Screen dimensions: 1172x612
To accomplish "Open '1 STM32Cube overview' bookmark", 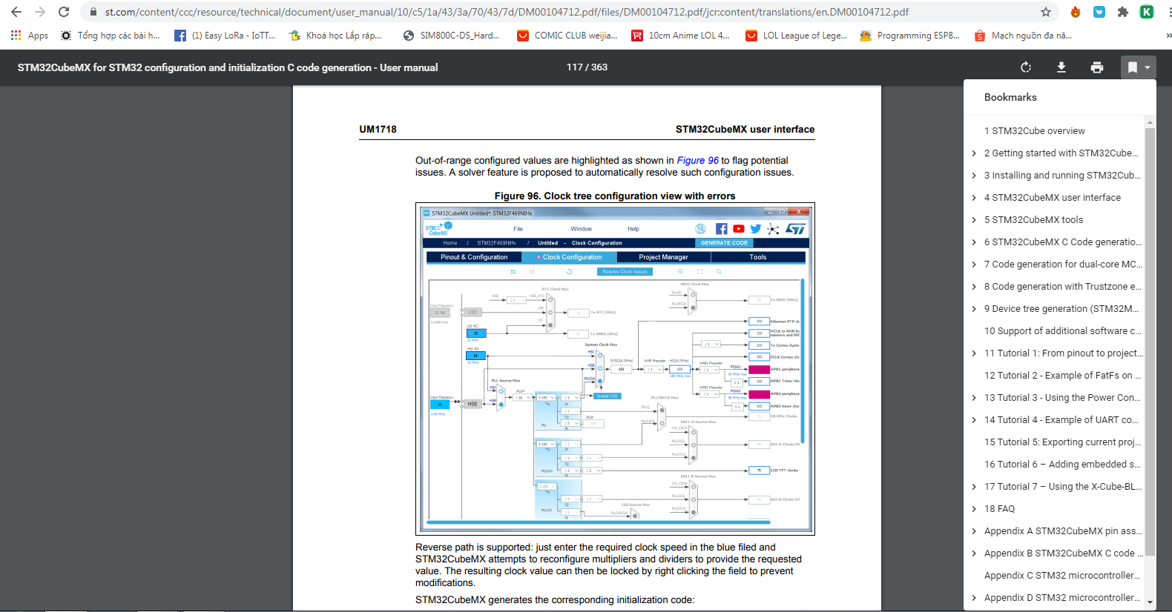I will point(1038,131).
